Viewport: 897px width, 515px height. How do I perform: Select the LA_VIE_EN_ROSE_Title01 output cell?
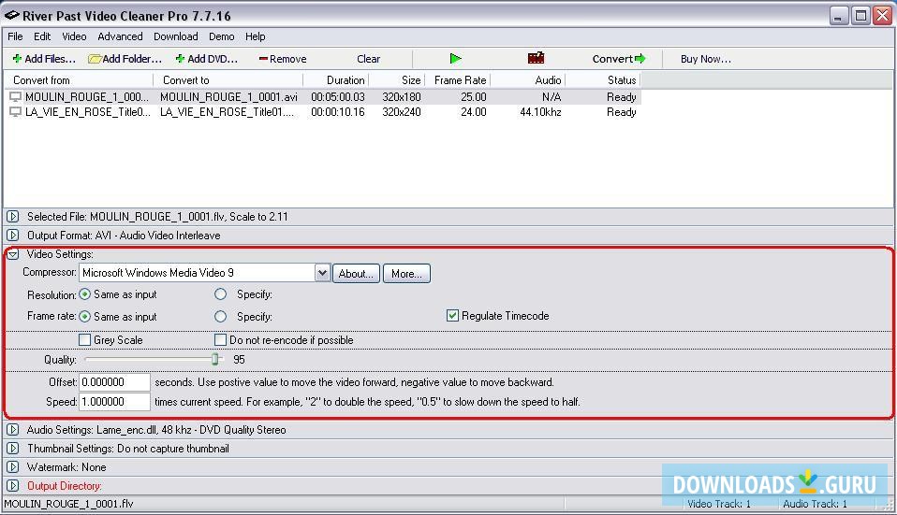[228, 112]
